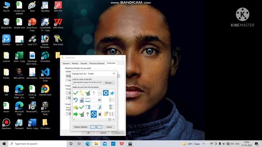Open File Explorer from the taskbar
Viewport: 262px width, 147px height.
96,144
